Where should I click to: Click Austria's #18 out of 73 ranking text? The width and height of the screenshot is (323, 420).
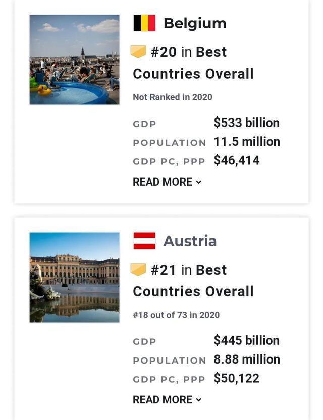(176, 314)
